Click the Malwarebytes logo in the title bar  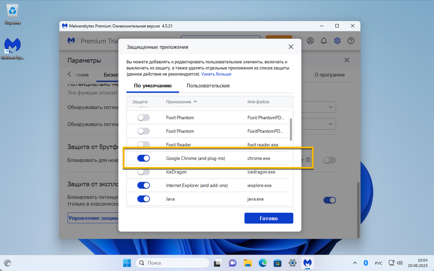(x=65, y=26)
